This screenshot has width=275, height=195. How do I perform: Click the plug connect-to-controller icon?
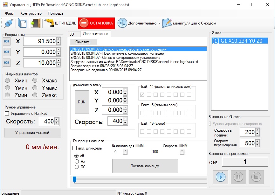point(9,23)
